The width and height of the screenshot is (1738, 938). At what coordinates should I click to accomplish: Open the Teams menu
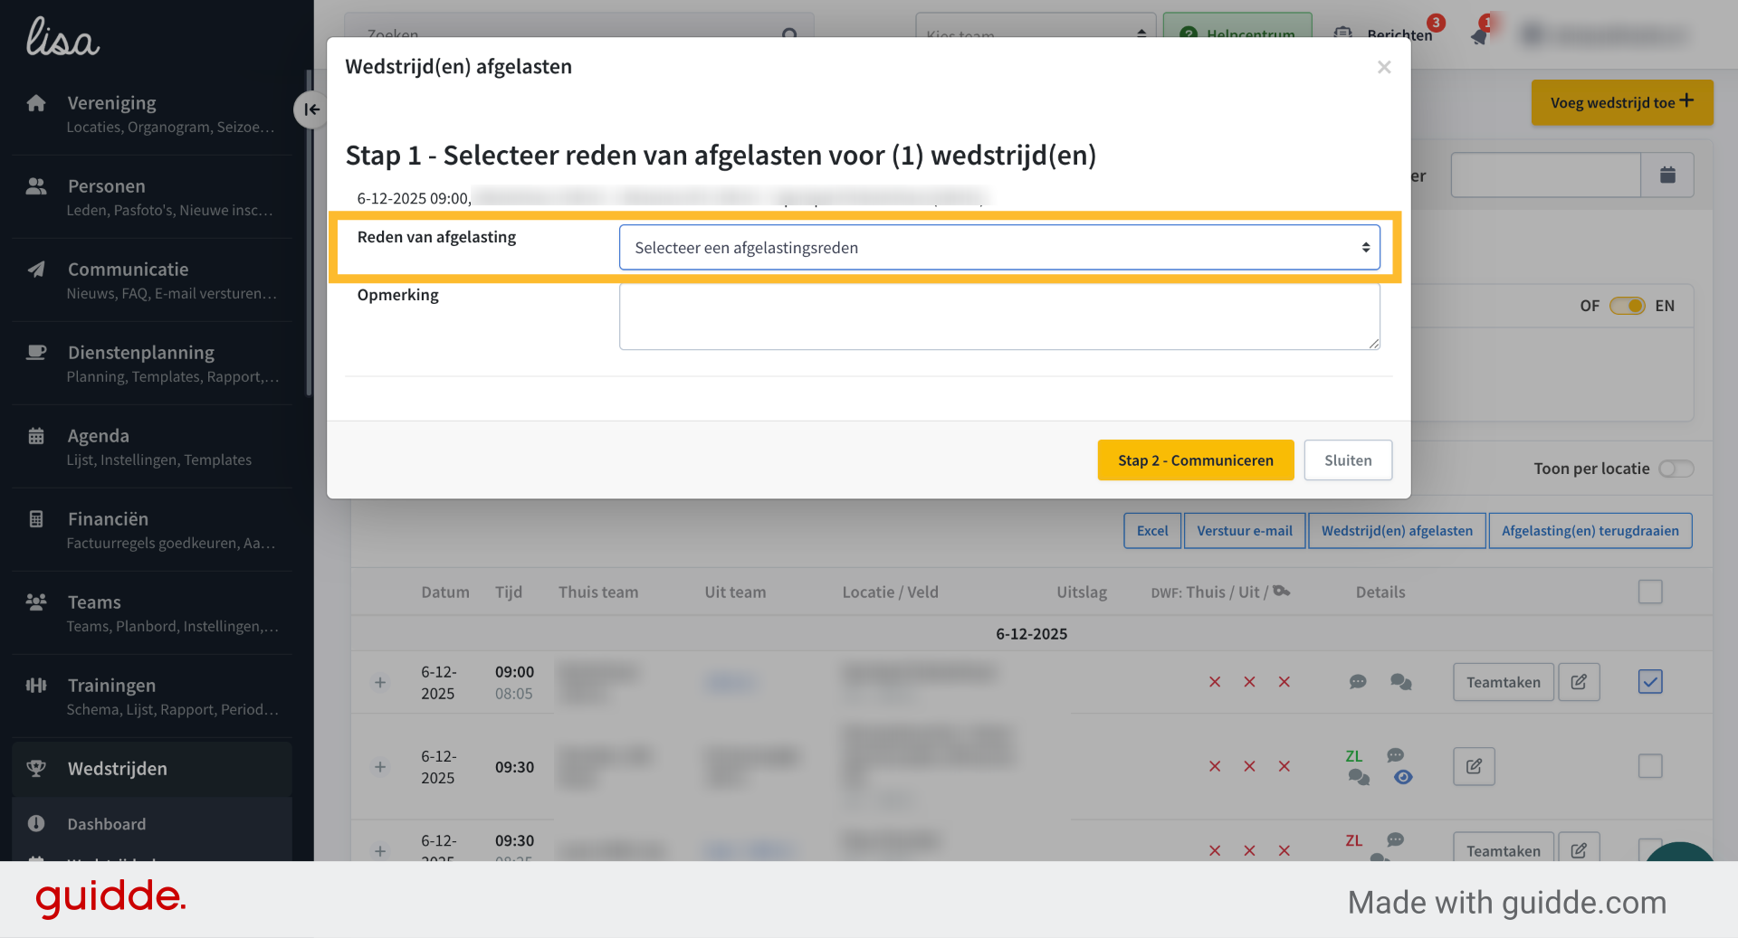pos(152,613)
